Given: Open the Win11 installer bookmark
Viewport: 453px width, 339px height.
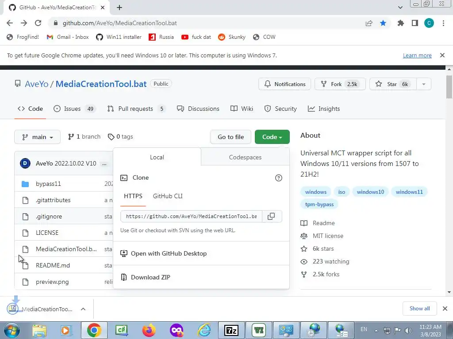Looking at the screenshot, I should (119, 37).
